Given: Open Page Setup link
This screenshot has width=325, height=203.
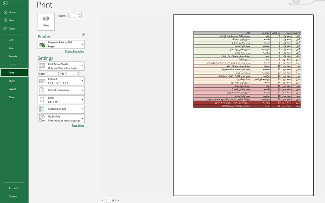Looking at the screenshot, I should pyautogui.click(x=78, y=125).
